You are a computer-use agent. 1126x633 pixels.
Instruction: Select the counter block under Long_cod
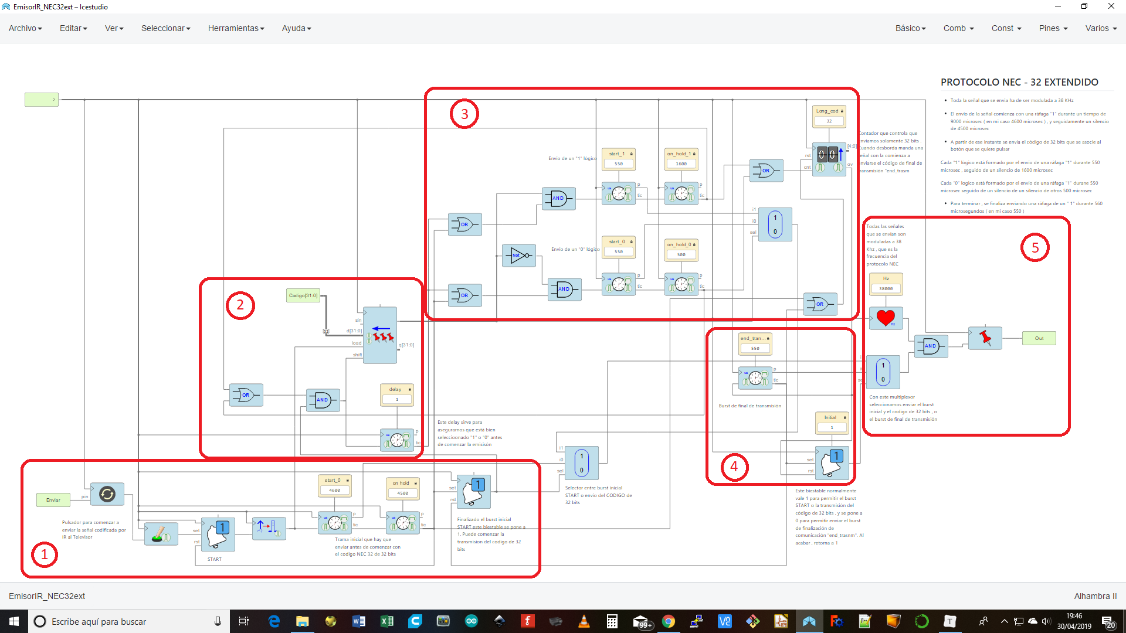[x=829, y=159]
